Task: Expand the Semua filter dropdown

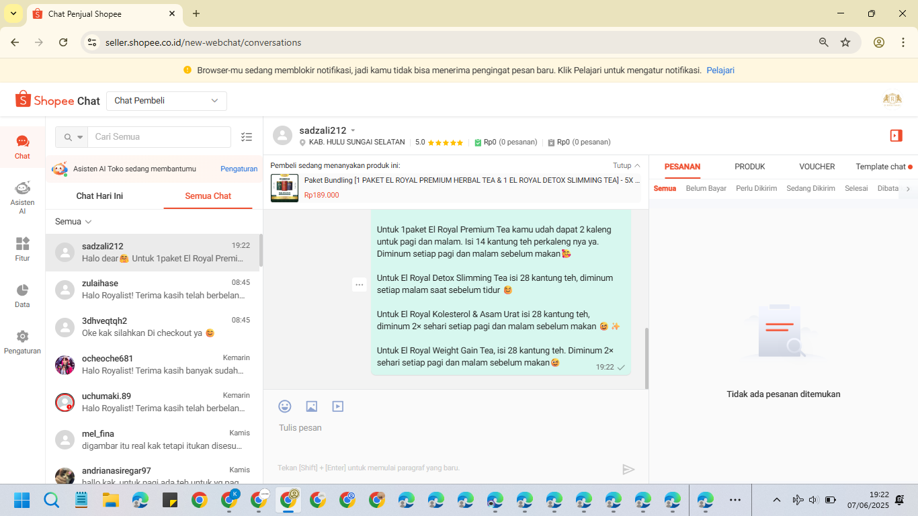Action: click(x=73, y=222)
